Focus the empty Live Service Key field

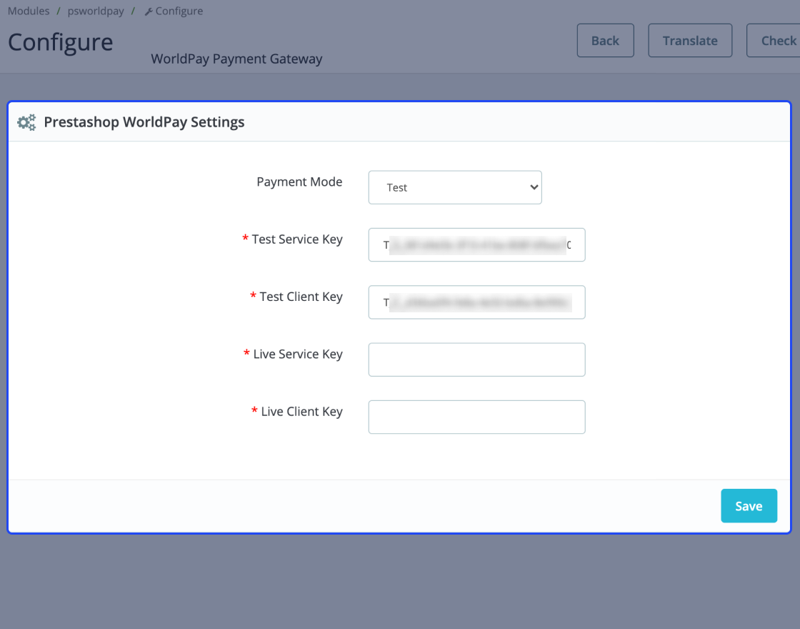pos(476,359)
